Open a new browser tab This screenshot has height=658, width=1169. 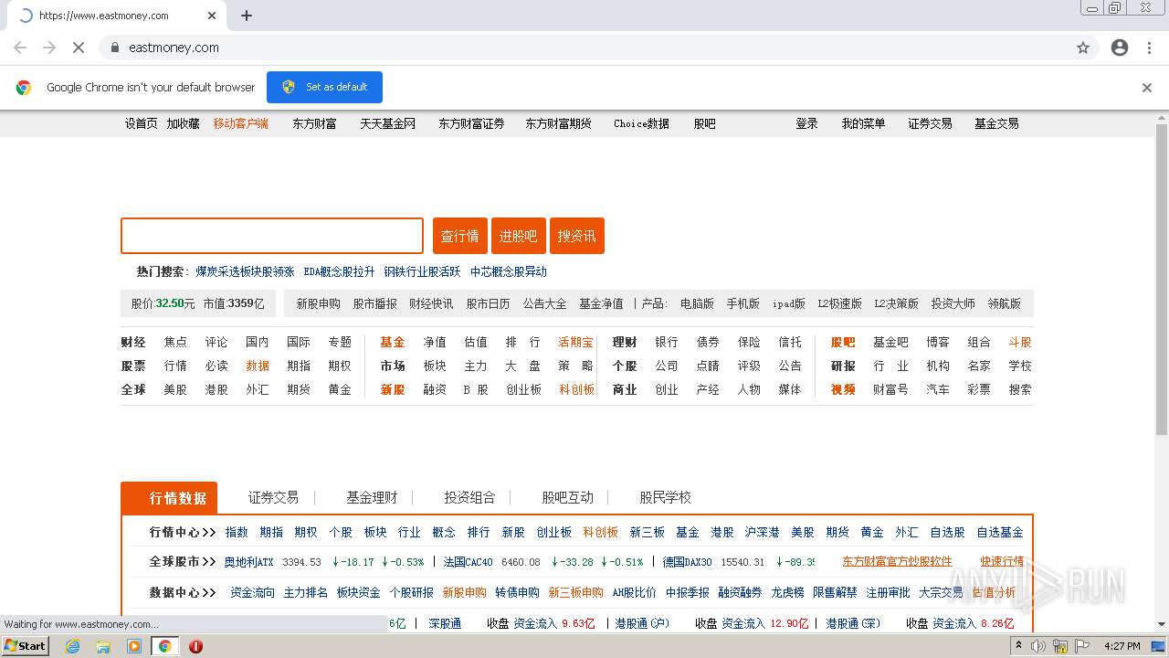pos(247,16)
